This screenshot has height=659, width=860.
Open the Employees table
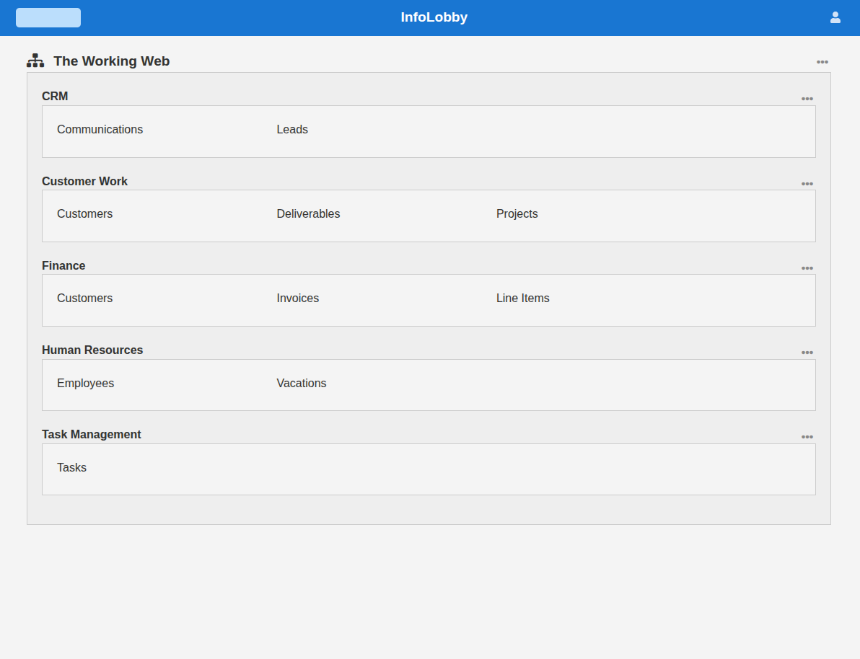click(x=85, y=384)
